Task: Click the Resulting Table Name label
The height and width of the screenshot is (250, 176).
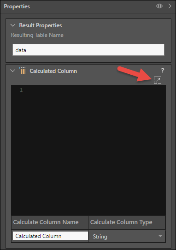Action: click(x=37, y=35)
